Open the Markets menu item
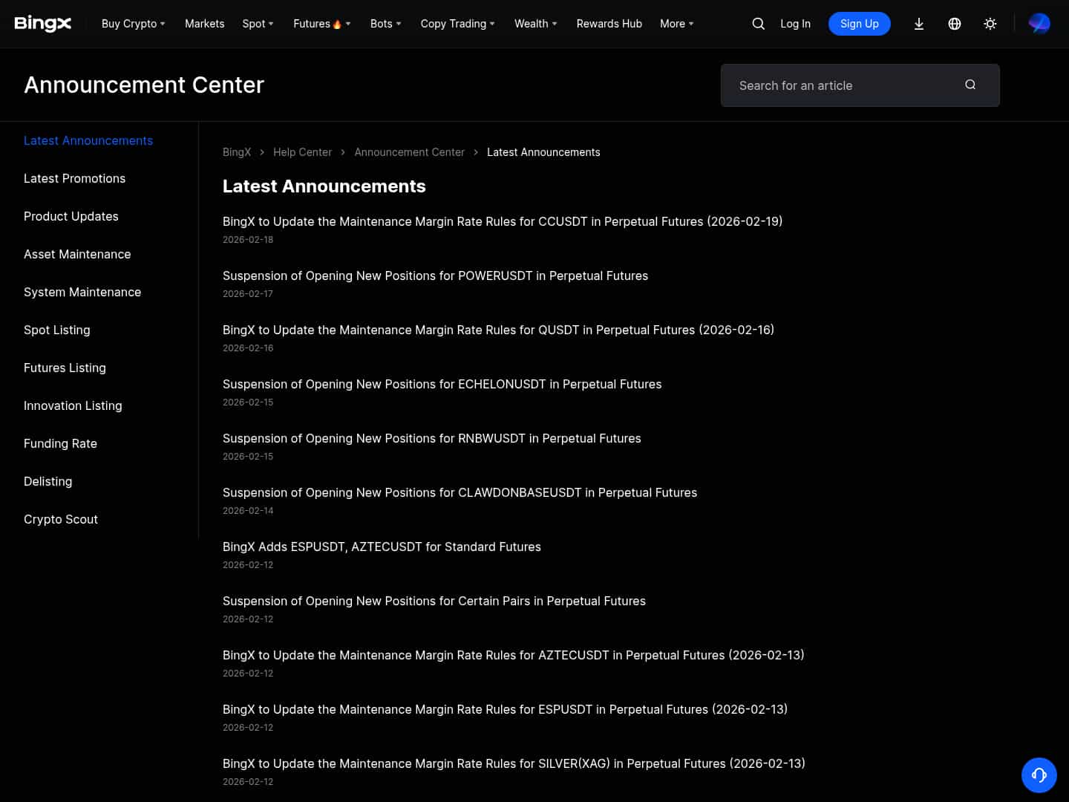1069x802 pixels. [x=204, y=23]
